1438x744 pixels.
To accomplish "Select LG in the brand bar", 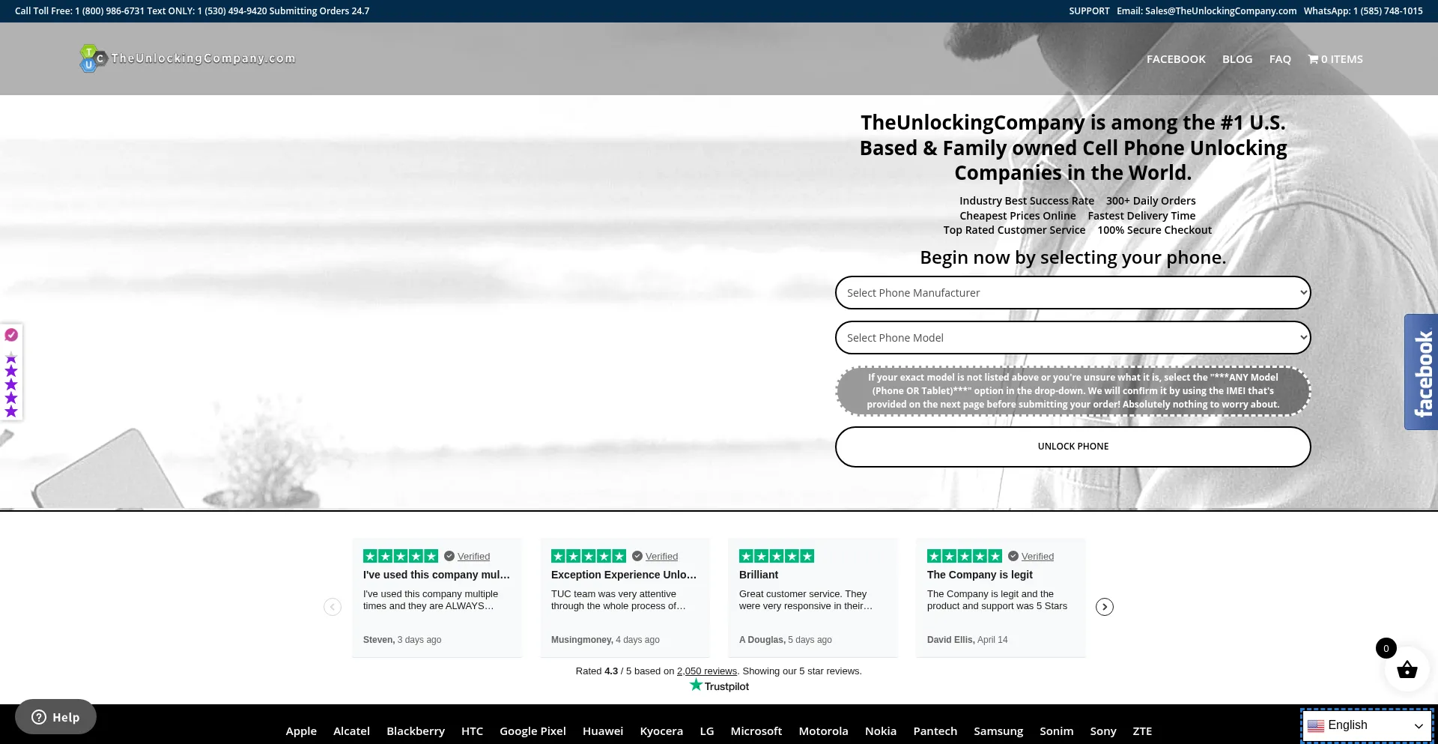I will (707, 731).
